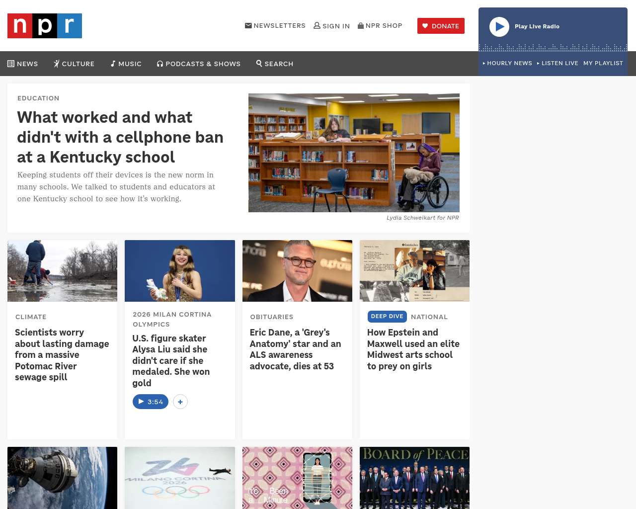636x509 pixels.
Task: Click the Lydia Schweikart photo credit
Action: coord(423,218)
